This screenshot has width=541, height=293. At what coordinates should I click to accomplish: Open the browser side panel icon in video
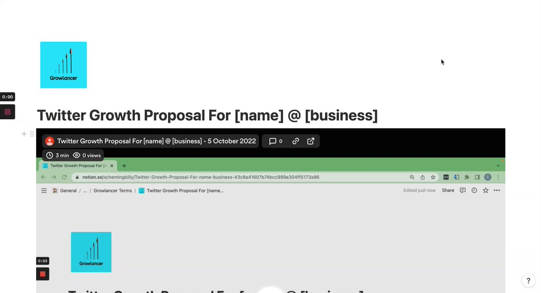tap(477, 177)
